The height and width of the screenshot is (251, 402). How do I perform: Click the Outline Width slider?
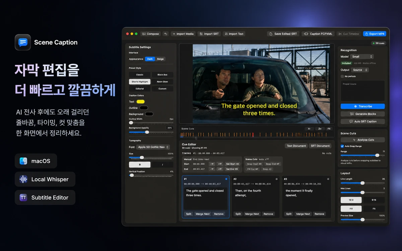click(x=151, y=123)
